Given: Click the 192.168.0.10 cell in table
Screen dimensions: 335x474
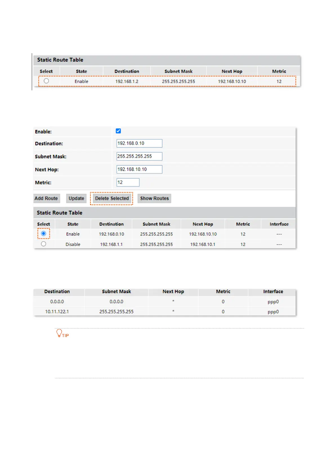Looking at the screenshot, I should 111,234.
